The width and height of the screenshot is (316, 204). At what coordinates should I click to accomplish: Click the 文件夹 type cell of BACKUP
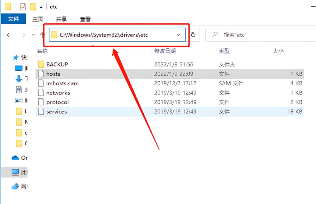coord(227,64)
